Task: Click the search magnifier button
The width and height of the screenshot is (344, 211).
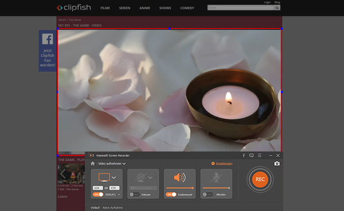Action: click(x=277, y=7)
